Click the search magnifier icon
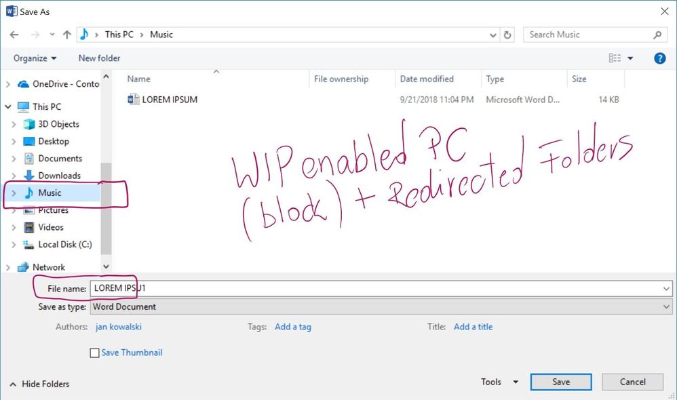This screenshot has width=677, height=400. pos(657,34)
